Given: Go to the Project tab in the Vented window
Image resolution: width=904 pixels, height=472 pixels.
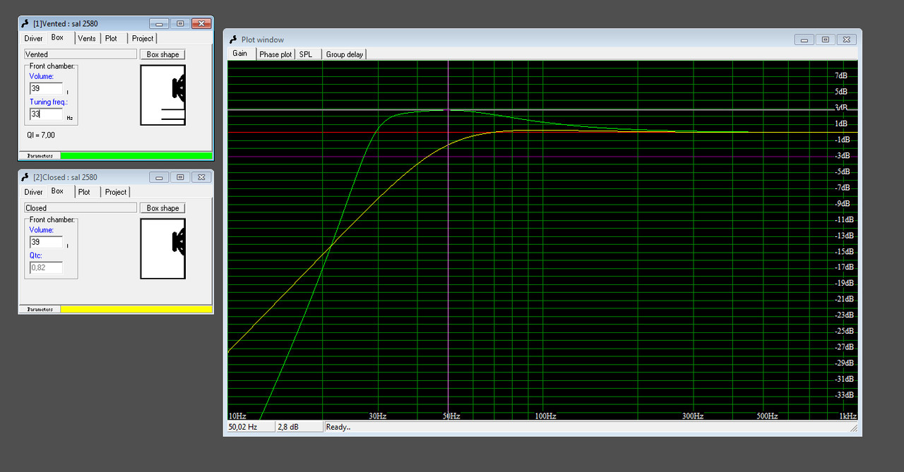Looking at the screenshot, I should coord(143,38).
